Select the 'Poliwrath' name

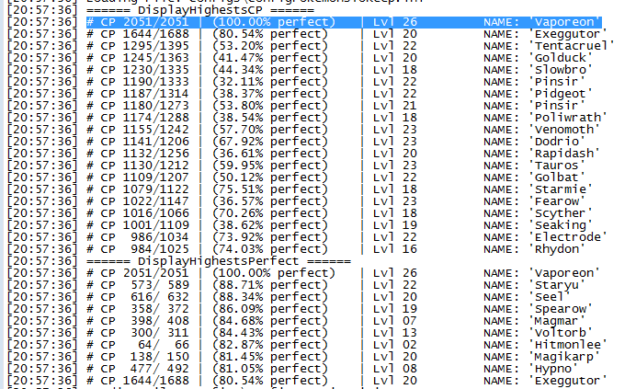coord(568,118)
